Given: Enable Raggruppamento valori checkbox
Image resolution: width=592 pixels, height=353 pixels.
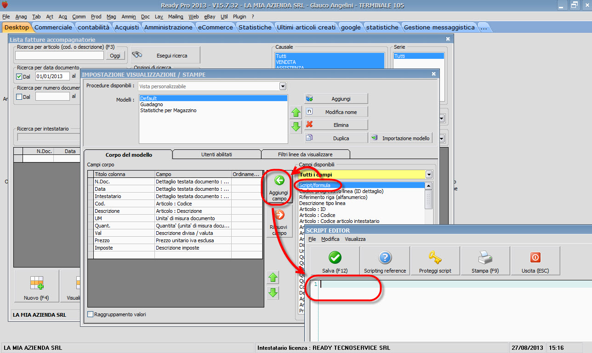Looking at the screenshot, I should pyautogui.click(x=90, y=314).
